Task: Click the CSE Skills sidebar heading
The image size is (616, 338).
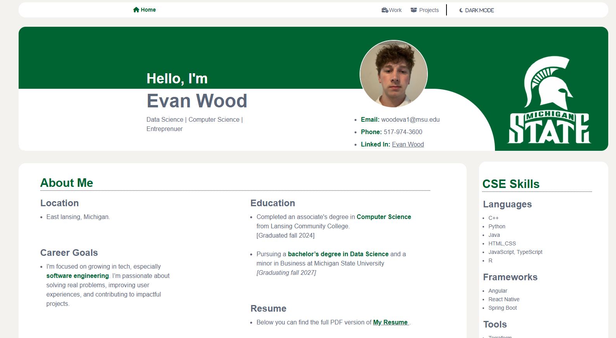Action: coord(510,184)
